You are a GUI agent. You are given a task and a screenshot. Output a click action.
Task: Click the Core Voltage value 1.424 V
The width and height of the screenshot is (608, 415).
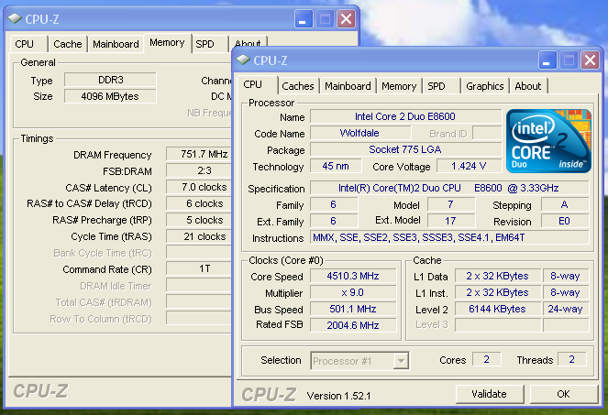click(469, 166)
